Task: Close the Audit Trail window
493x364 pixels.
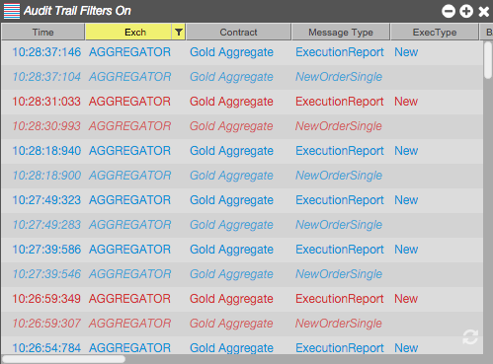Action: [x=484, y=12]
